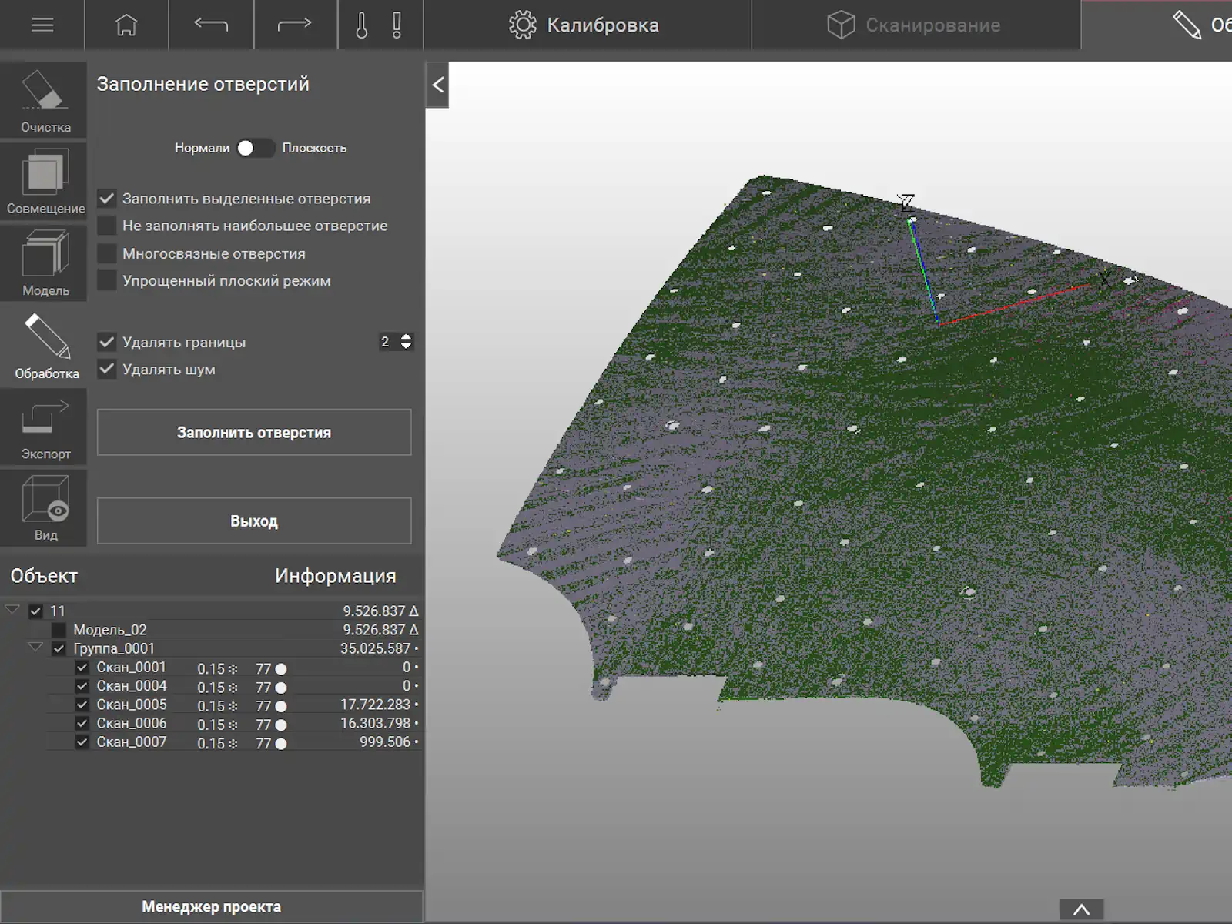Open the Менеджер проекта
1232x924 pixels.
point(211,907)
